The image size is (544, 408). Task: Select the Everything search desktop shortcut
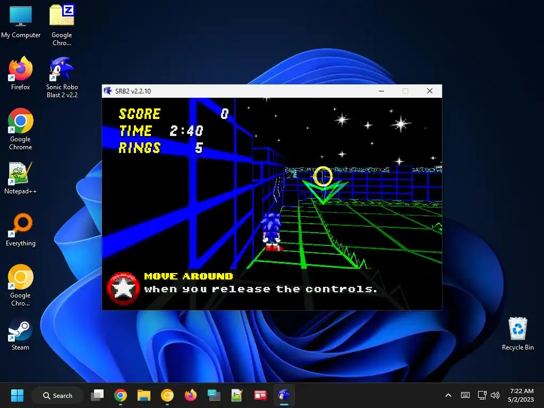click(21, 229)
